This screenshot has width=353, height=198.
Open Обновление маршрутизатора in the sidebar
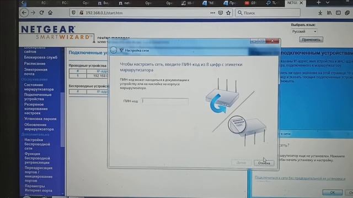click(x=39, y=127)
